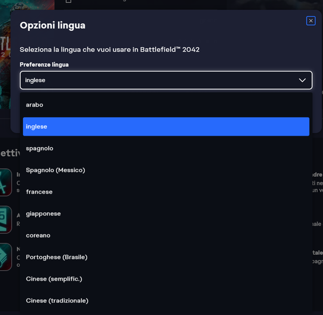Select Portoghese (Brasile) option
This screenshot has height=315, width=323.
point(57,257)
